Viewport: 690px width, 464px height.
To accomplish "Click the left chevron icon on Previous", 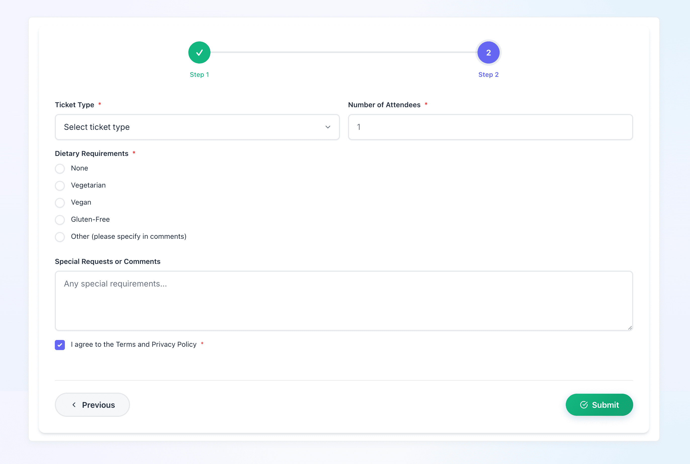I will click(74, 404).
